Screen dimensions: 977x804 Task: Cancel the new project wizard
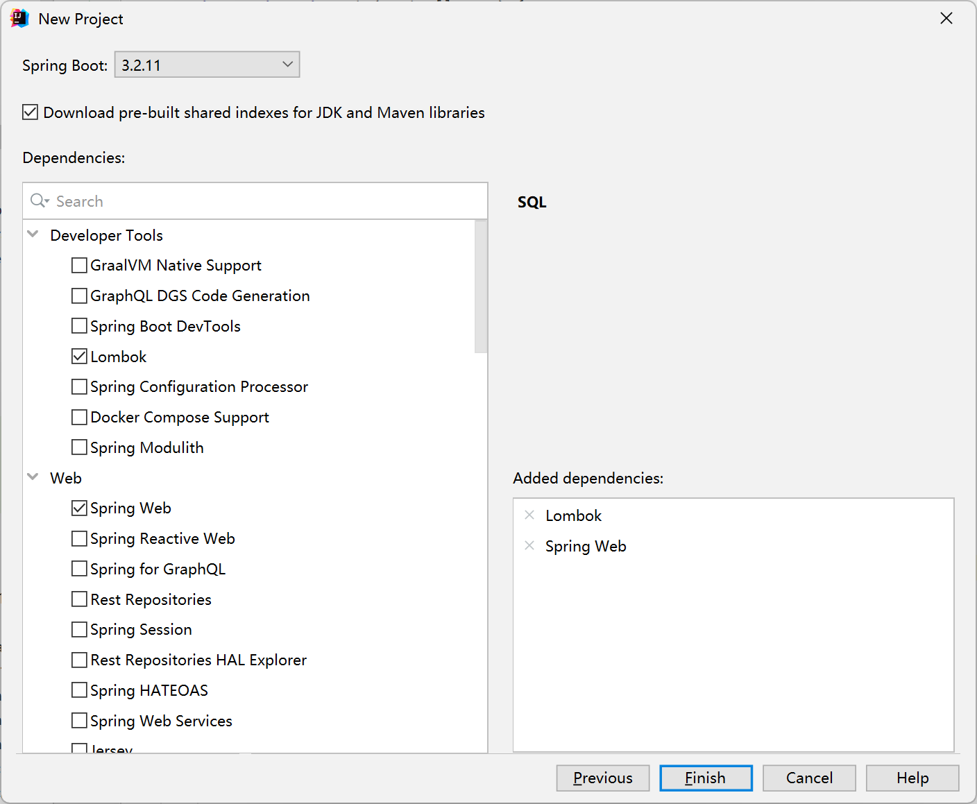809,778
